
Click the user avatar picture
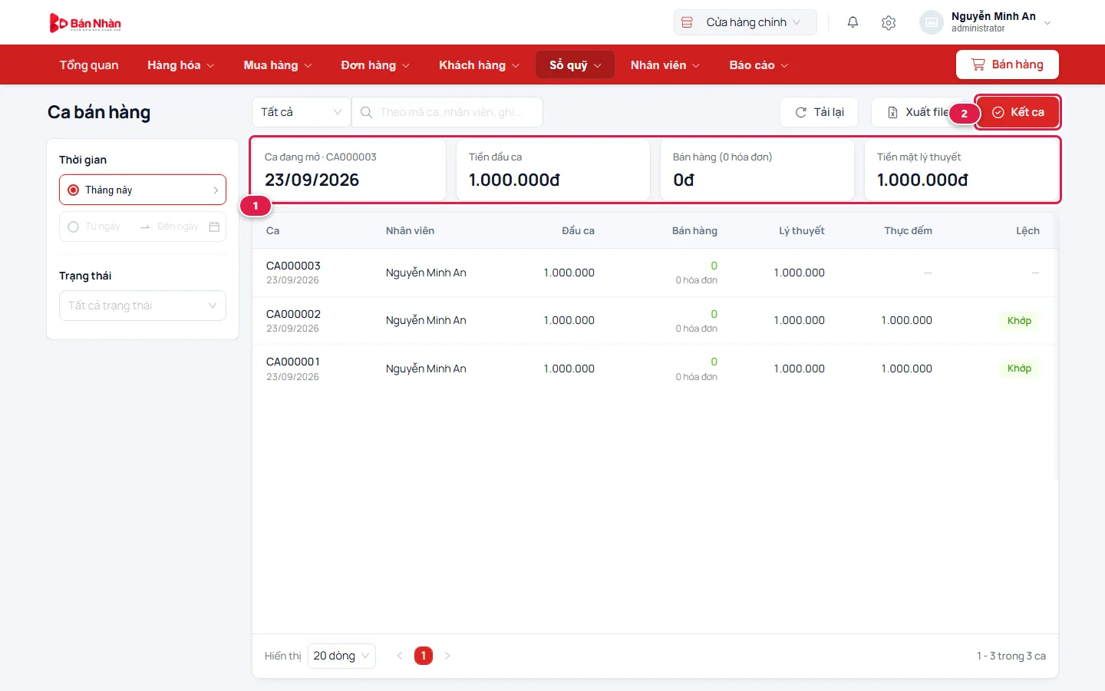(931, 22)
